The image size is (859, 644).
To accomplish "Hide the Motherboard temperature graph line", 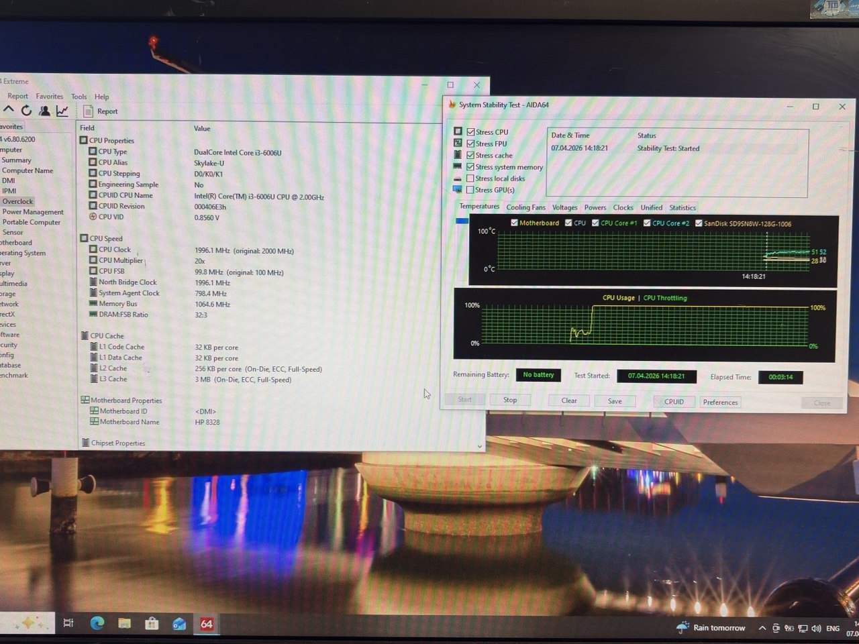I will coord(514,223).
